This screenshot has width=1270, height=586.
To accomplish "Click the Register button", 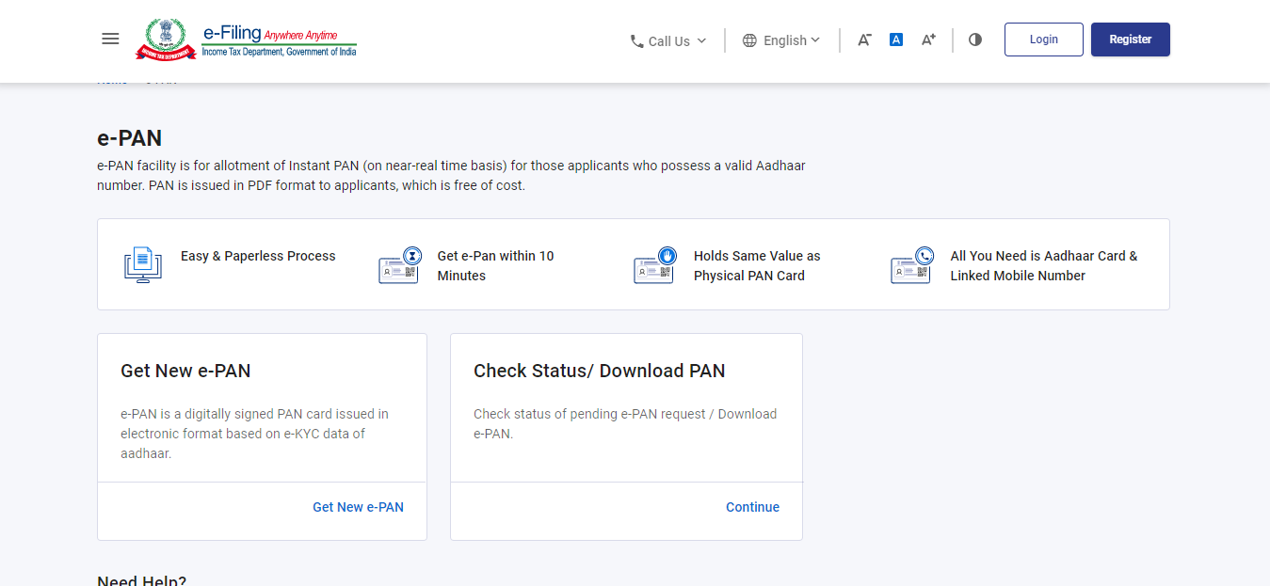I will [x=1130, y=39].
